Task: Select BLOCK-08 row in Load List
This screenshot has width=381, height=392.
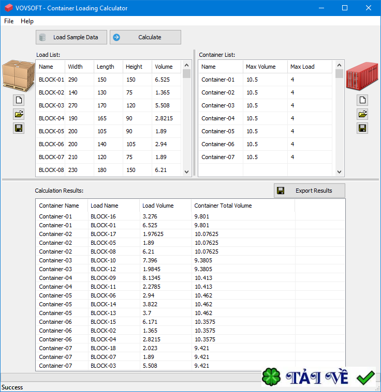Action: pos(109,170)
